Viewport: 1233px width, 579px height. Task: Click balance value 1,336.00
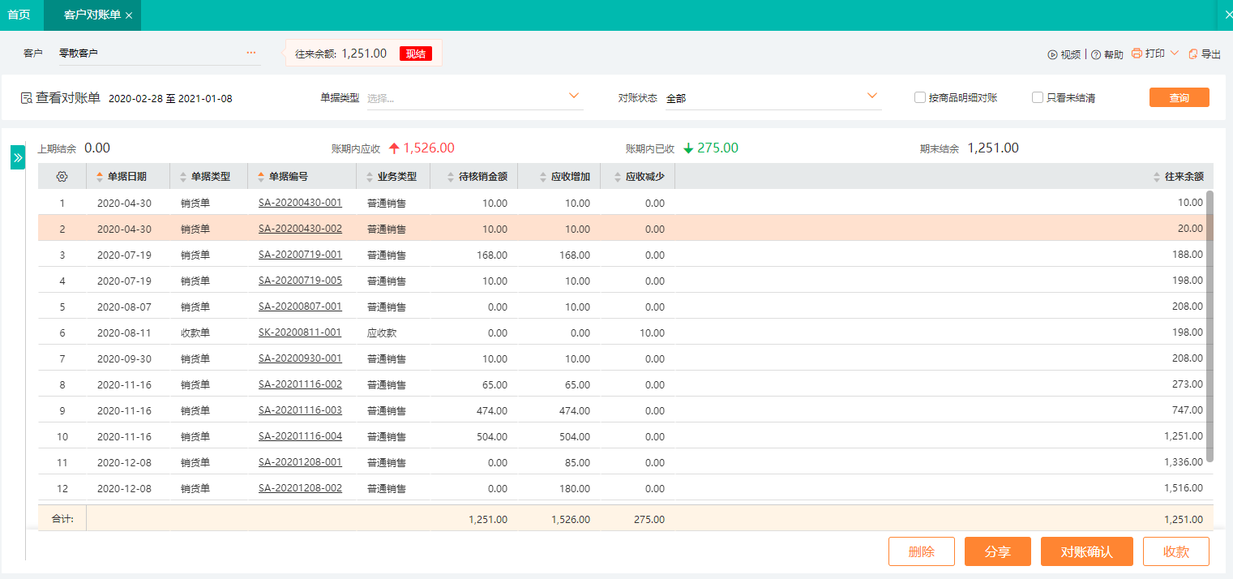1184,462
